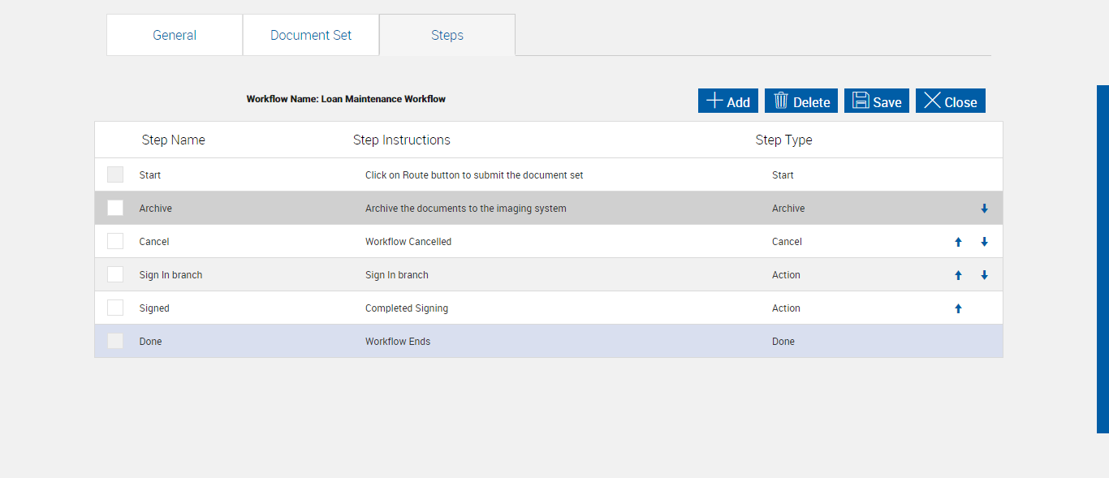Click the Step Name column header

tap(173, 140)
